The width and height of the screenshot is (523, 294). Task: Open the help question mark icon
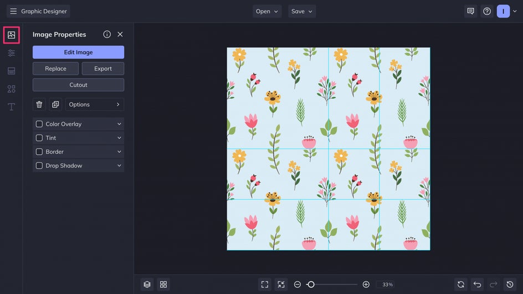tap(486, 11)
